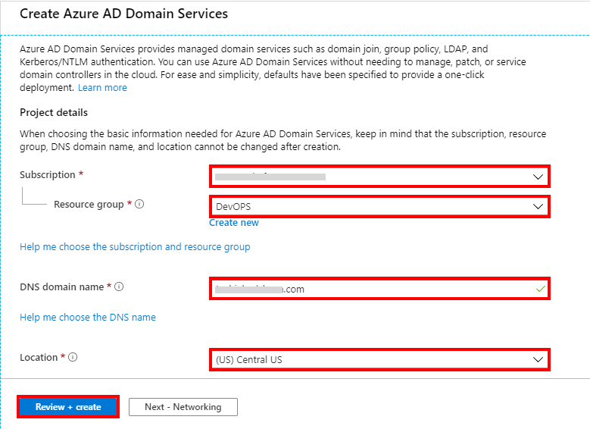This screenshot has height=429, width=590.
Task: Select the (US) Central US location value
Action: 248,359
